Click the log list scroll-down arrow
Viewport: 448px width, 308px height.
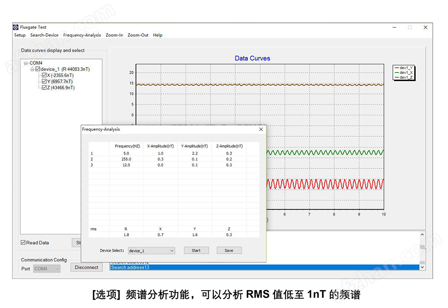point(422,267)
